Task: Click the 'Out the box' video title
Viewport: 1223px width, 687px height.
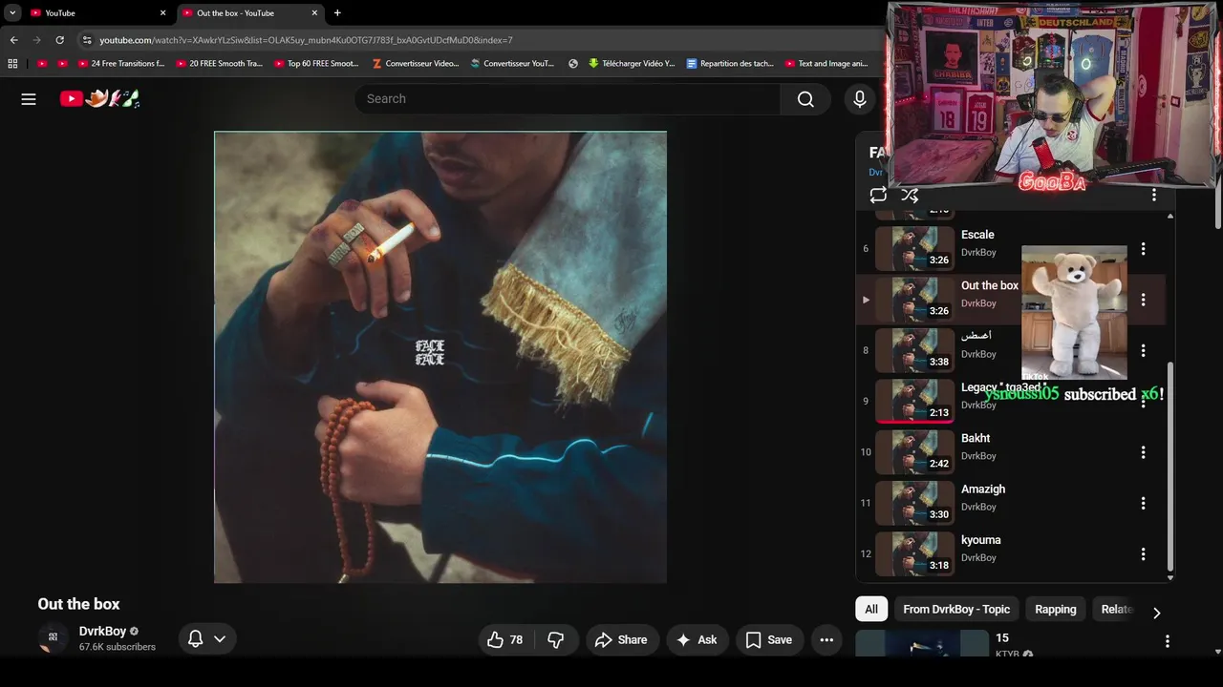Action: pos(78,604)
